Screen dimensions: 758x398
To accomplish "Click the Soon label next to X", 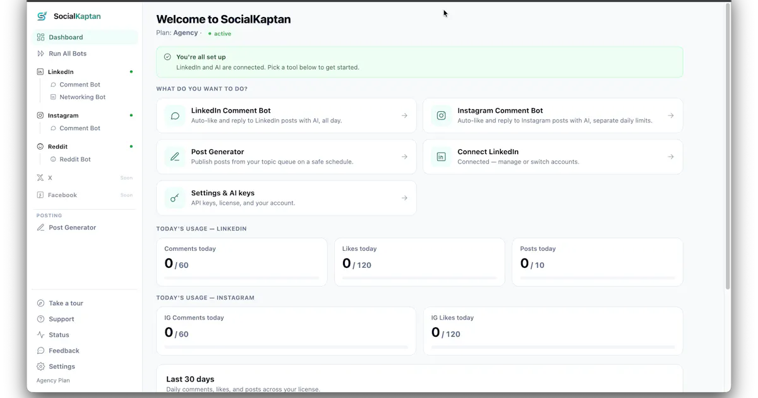I will click(x=126, y=178).
